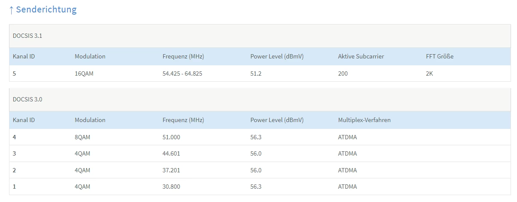Click the 30.800 frequency value
This screenshot has width=517, height=202.
[171, 187]
